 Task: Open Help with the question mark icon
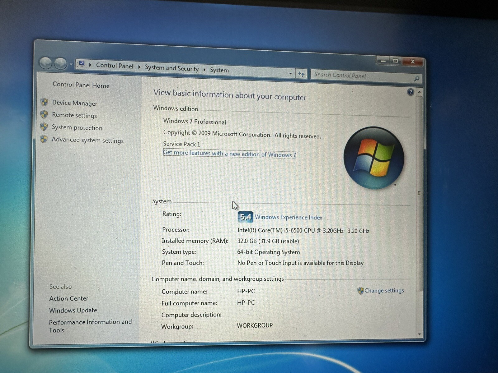click(411, 92)
